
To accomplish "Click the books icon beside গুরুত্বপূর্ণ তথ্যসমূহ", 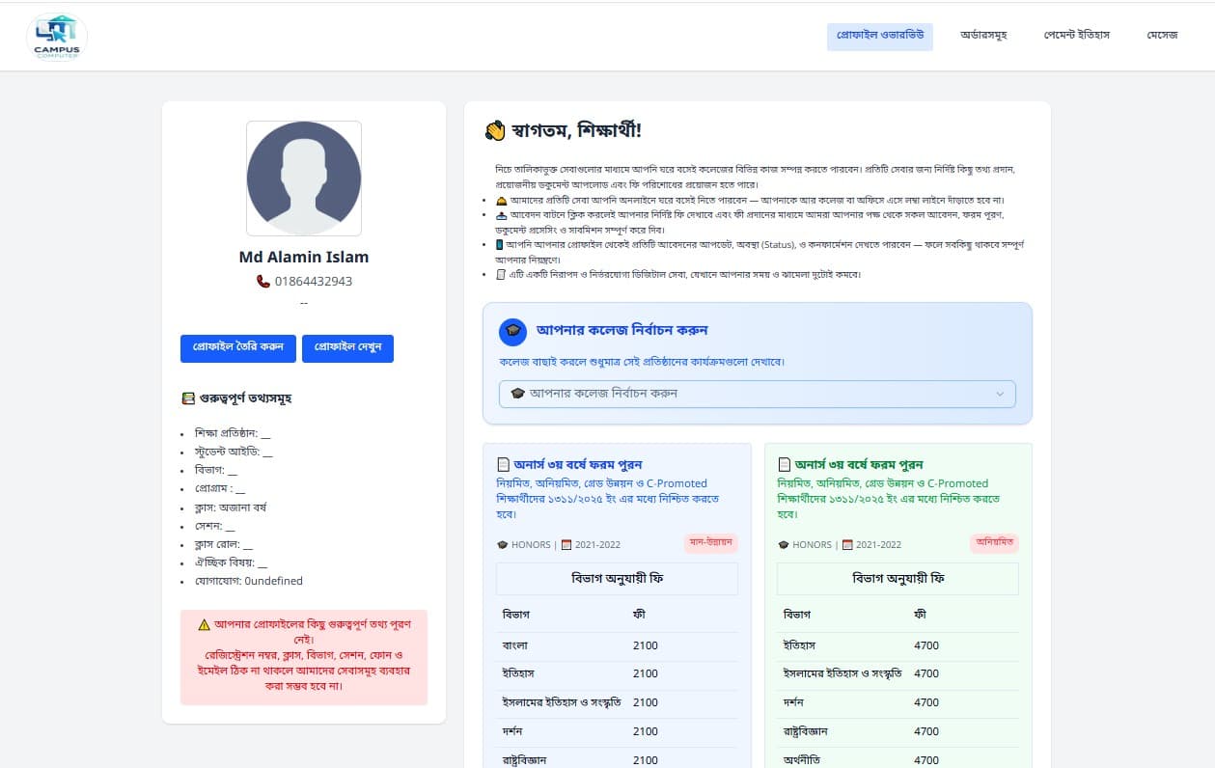I will pyautogui.click(x=188, y=398).
